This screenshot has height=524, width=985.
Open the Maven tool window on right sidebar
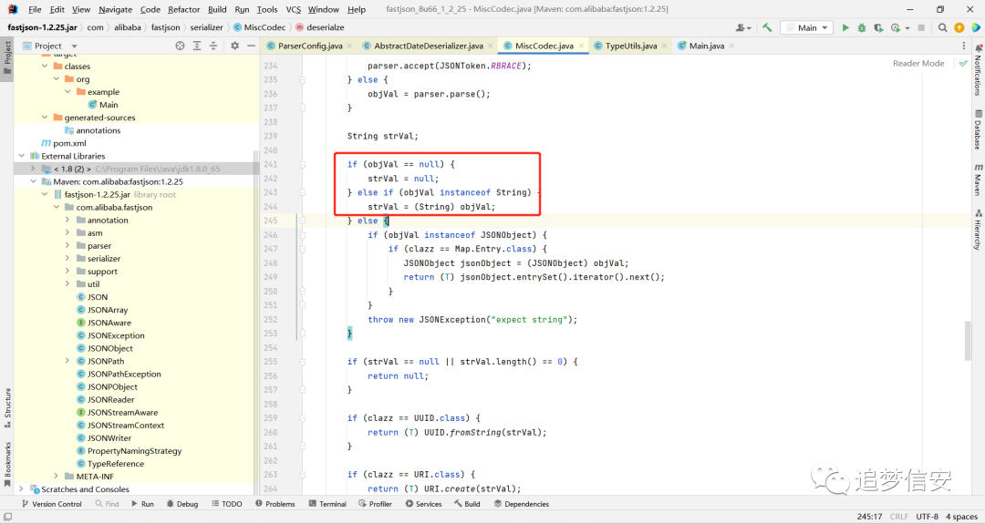(x=979, y=180)
